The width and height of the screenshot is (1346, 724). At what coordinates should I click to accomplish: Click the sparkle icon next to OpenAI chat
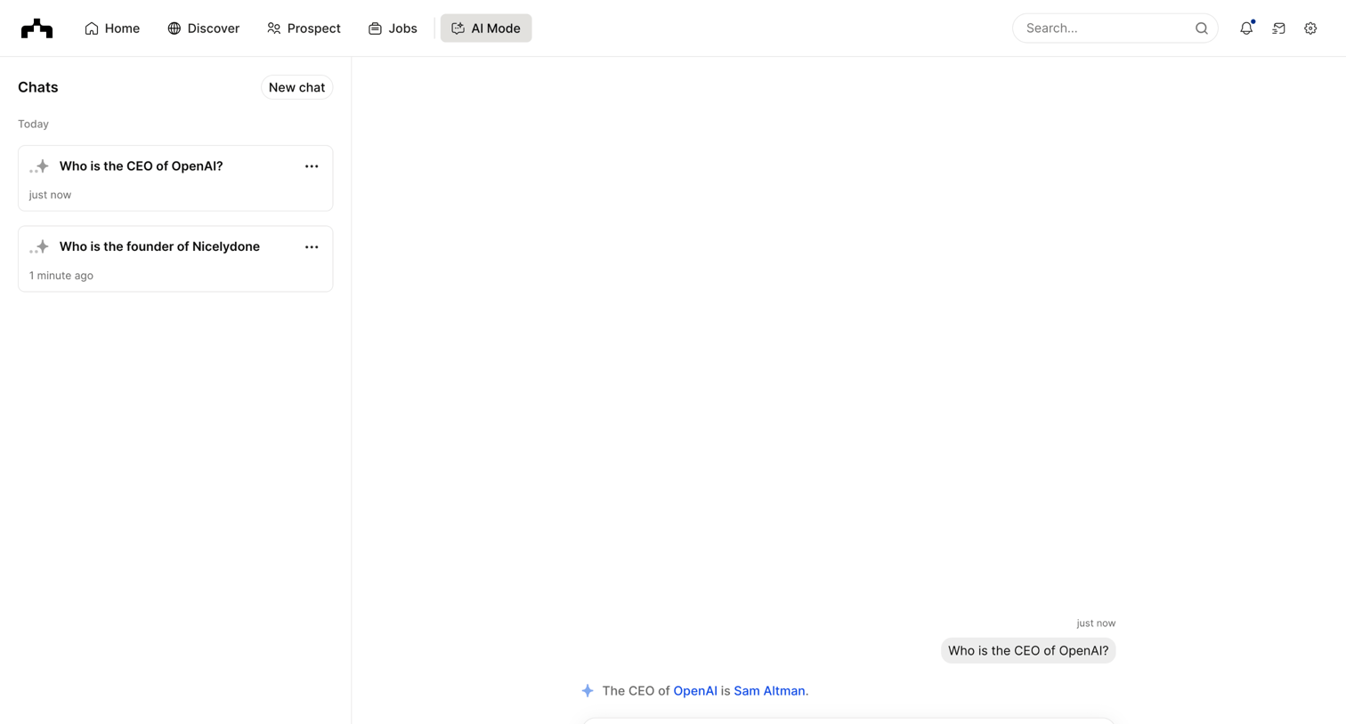tap(39, 166)
